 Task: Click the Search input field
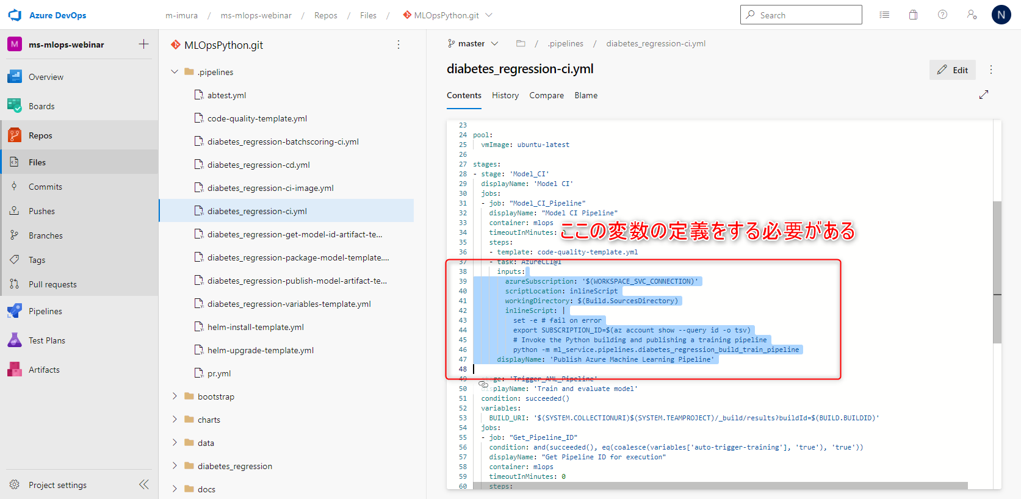click(x=801, y=15)
